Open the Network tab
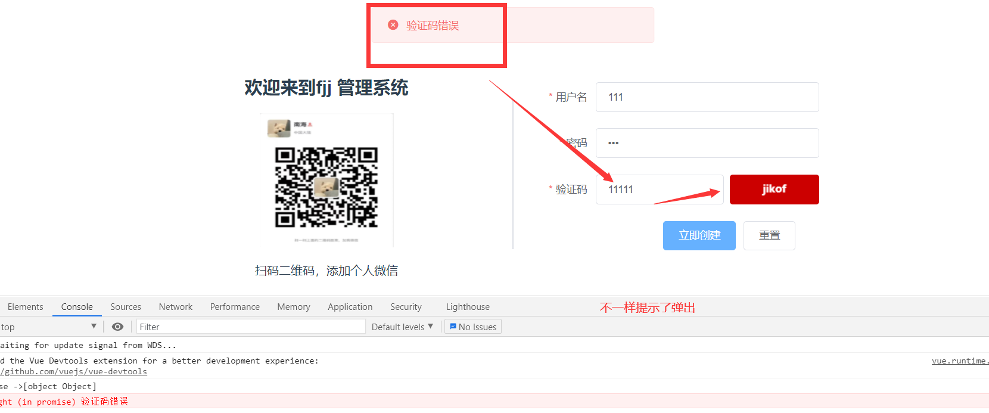989x413 pixels. pyautogui.click(x=176, y=307)
